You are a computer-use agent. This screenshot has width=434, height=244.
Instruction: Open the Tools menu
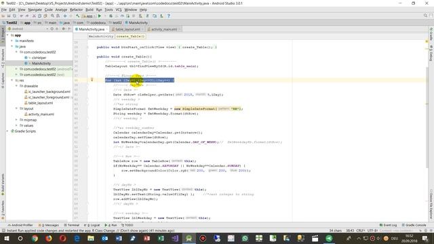(108, 9)
